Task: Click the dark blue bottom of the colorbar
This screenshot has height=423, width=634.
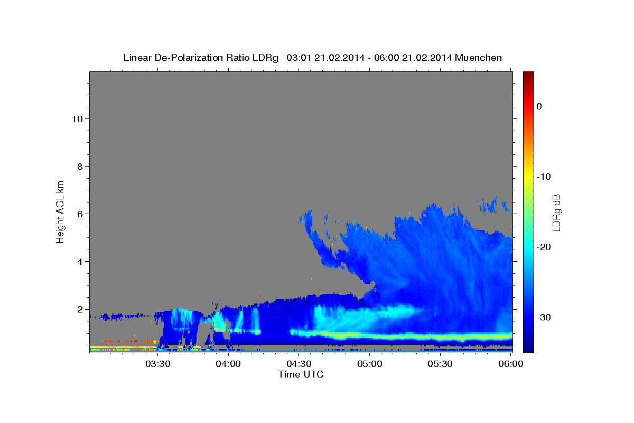Action: pos(528,348)
